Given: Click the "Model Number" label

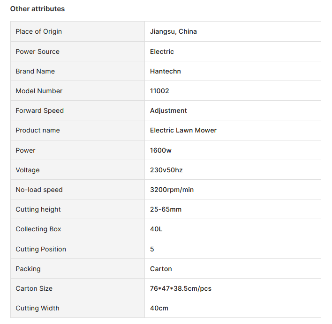Looking at the screenshot, I should pos(39,91).
